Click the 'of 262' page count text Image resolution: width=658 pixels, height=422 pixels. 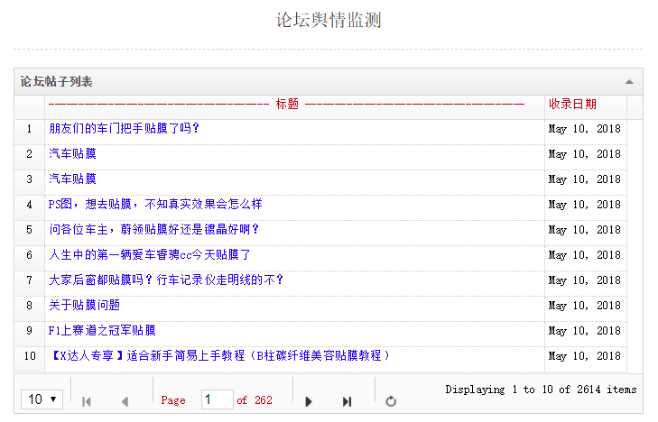click(x=255, y=400)
